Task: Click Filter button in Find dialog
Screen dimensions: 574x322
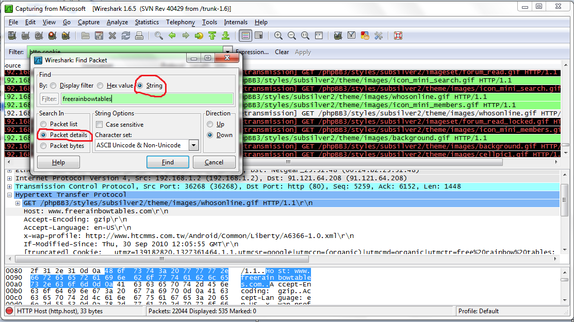Action: [x=49, y=99]
